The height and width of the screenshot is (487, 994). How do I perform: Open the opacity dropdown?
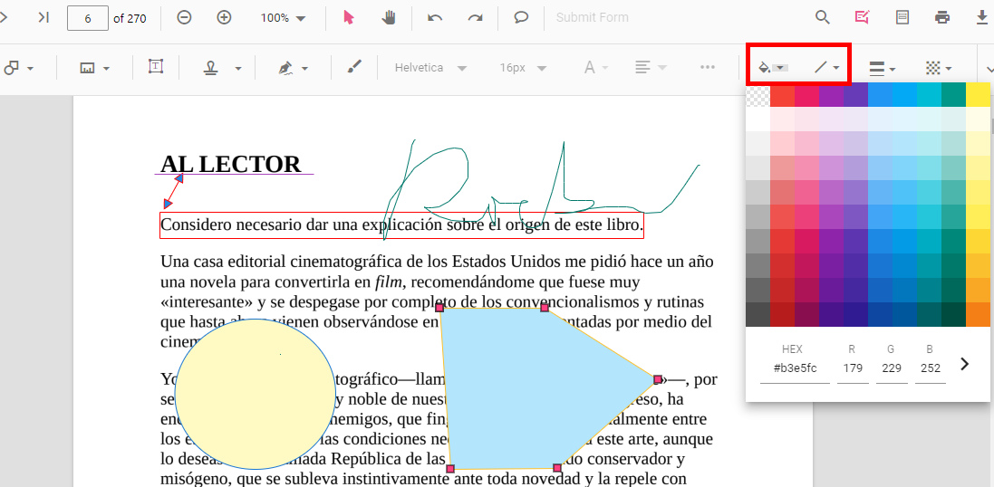pyautogui.click(x=938, y=68)
